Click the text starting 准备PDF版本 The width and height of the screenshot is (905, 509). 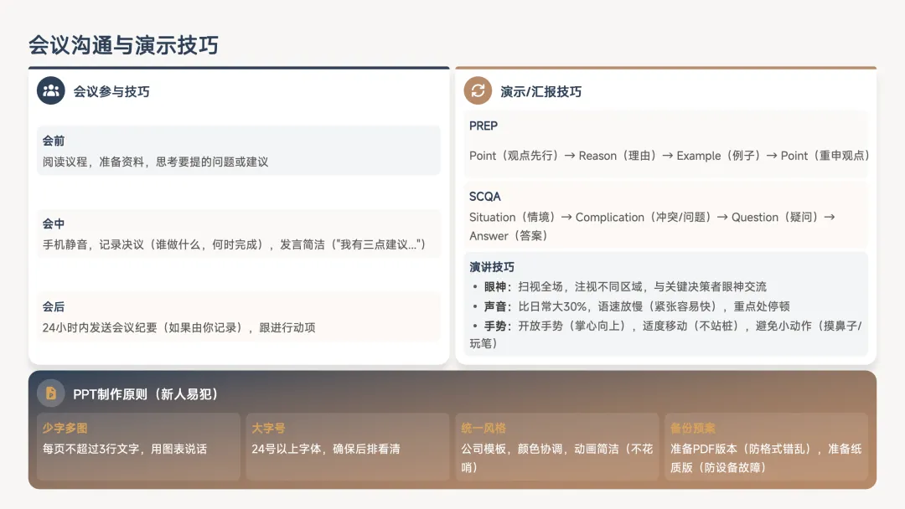(x=766, y=458)
